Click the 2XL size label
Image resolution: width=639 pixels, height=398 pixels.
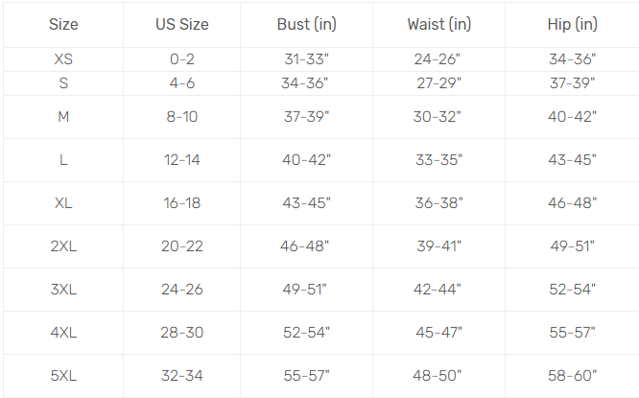[63, 246]
